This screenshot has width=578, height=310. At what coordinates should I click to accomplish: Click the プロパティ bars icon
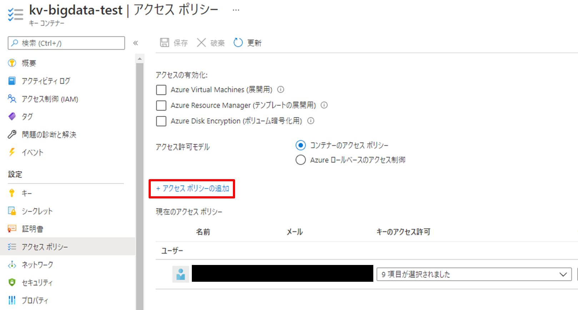point(12,300)
